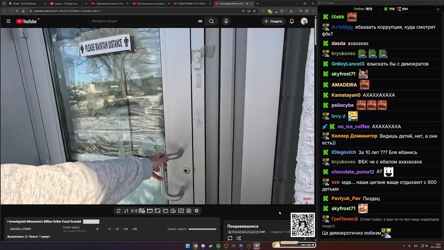Open the Windows Start button
The height and width of the screenshot is (250, 444).
pyautogui.click(x=188, y=246)
